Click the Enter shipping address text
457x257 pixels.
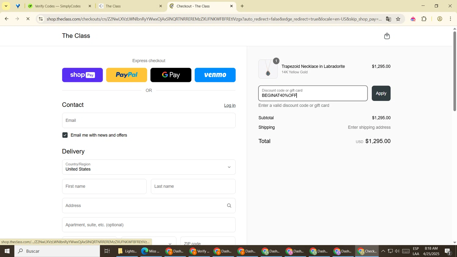[369, 128]
